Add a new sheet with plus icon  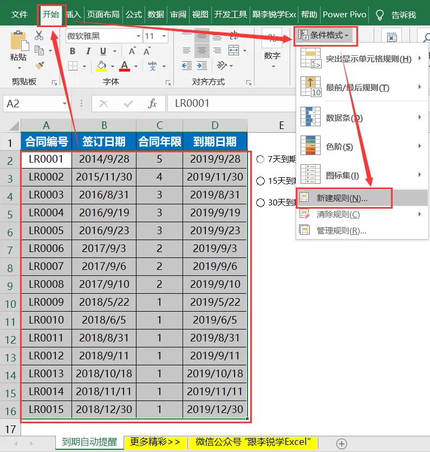pyautogui.click(x=342, y=443)
